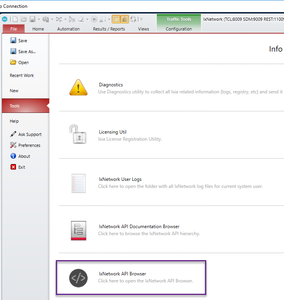Toggle the highlighted bar chart statistics button
Viewport: 284px width, 300px height.
125,19
